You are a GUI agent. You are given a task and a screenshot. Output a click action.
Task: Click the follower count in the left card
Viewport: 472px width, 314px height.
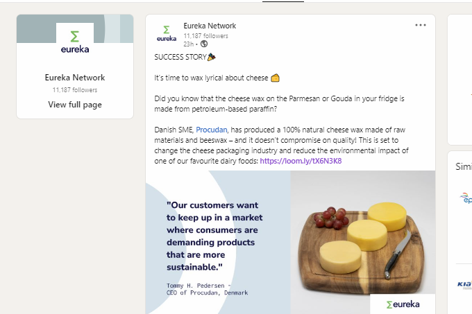[x=75, y=90]
